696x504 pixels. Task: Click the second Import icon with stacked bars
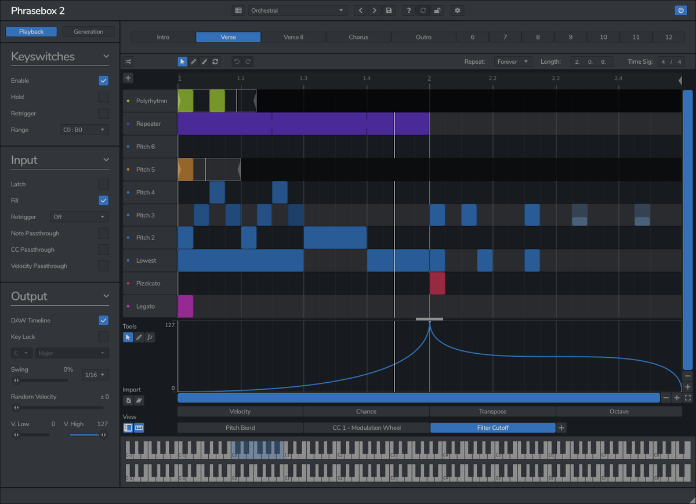139,400
